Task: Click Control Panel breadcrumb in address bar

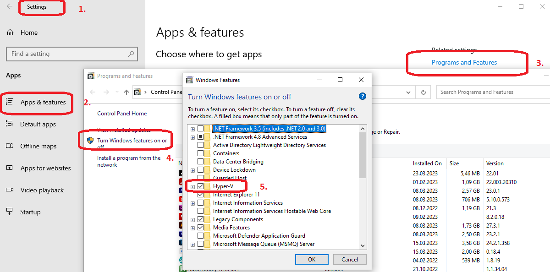Action: 166,92
